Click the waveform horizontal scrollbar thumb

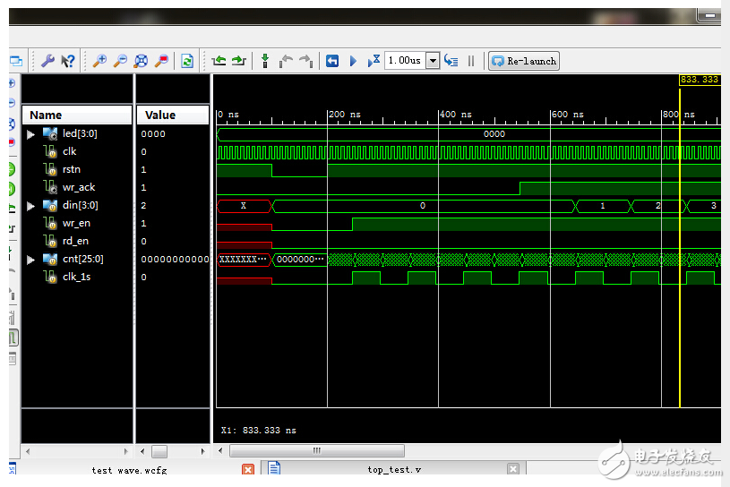[317, 451]
